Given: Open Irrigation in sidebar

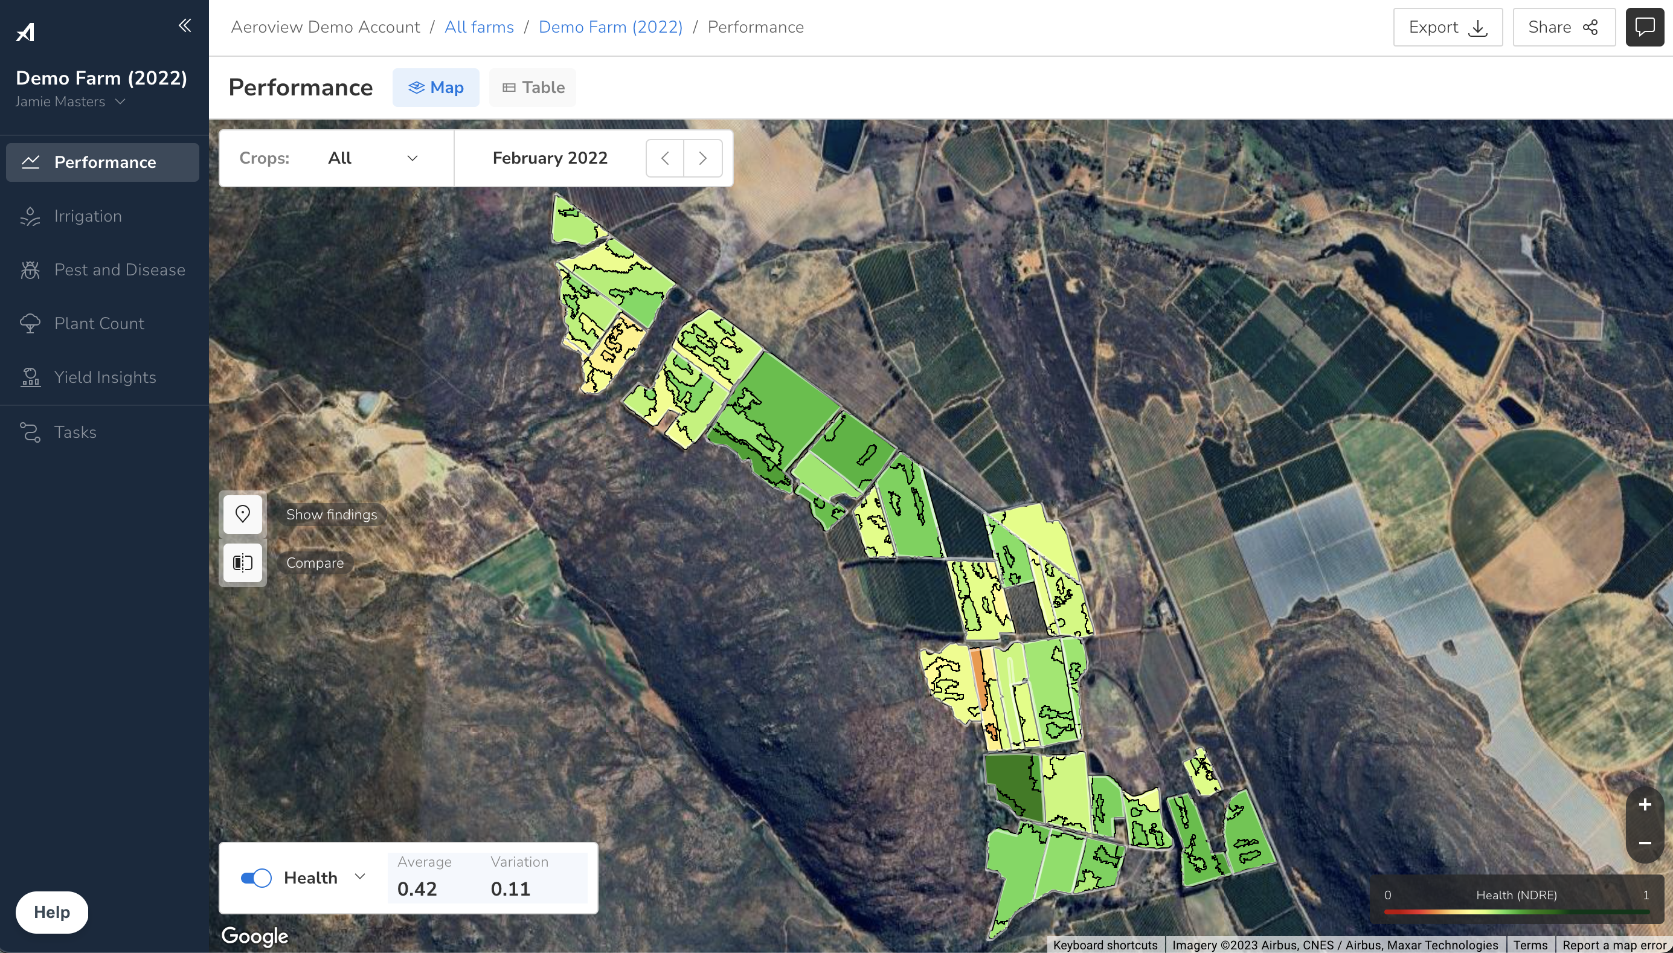Looking at the screenshot, I should coord(103,216).
